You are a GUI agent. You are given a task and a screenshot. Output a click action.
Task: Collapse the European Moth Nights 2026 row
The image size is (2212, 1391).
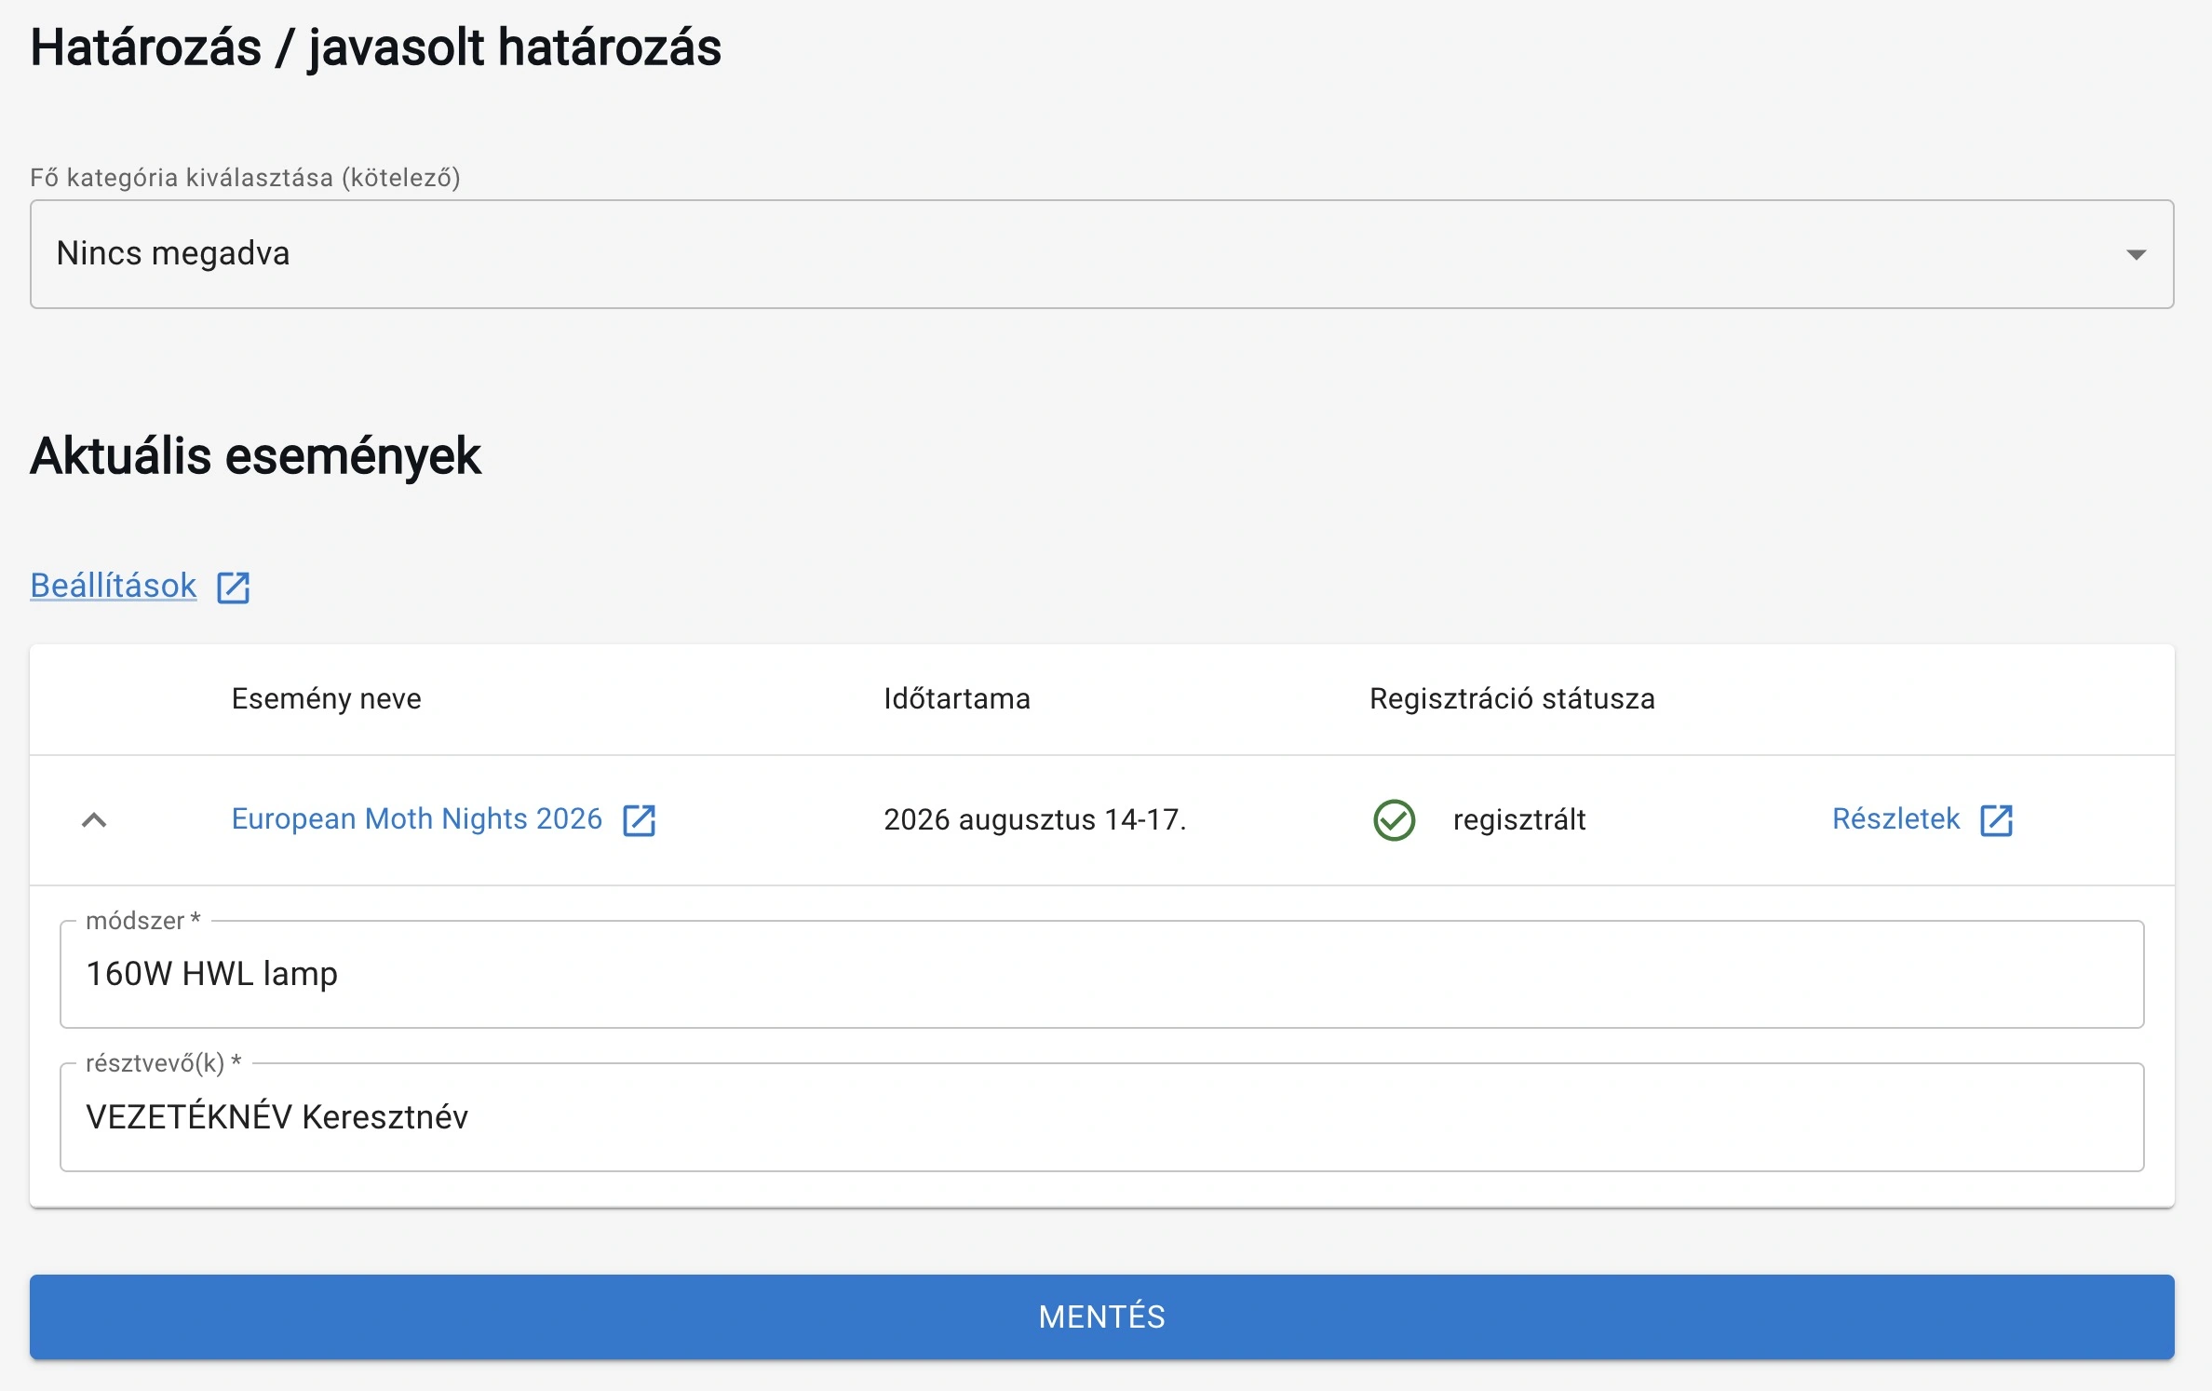click(94, 820)
